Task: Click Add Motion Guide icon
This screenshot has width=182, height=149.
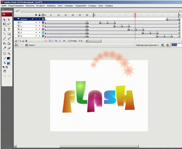Action: pyautogui.click(x=19, y=41)
